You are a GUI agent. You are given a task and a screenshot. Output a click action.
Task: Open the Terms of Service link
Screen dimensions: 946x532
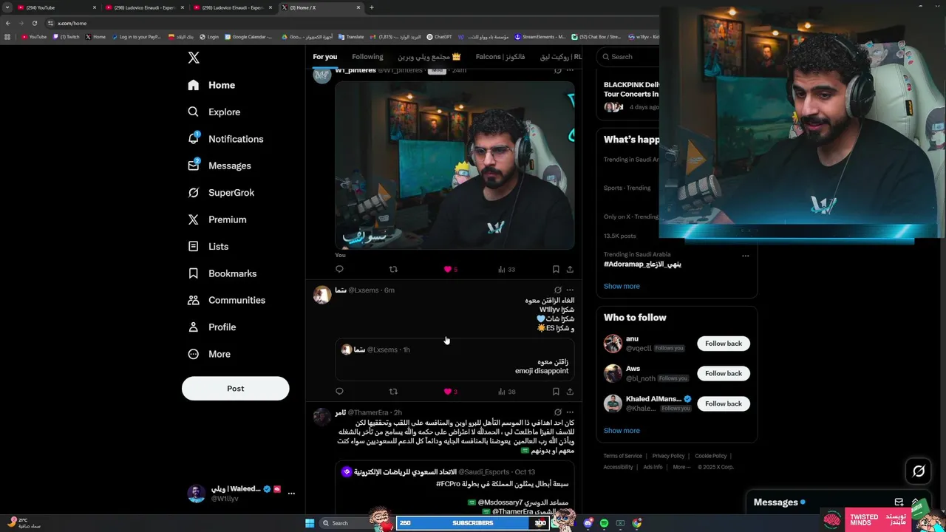pyautogui.click(x=622, y=456)
